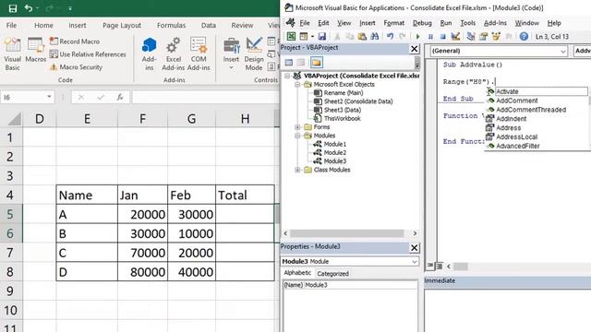This screenshot has width=591, height=332.
Task: Toggle Use Relative References
Action: pos(88,54)
